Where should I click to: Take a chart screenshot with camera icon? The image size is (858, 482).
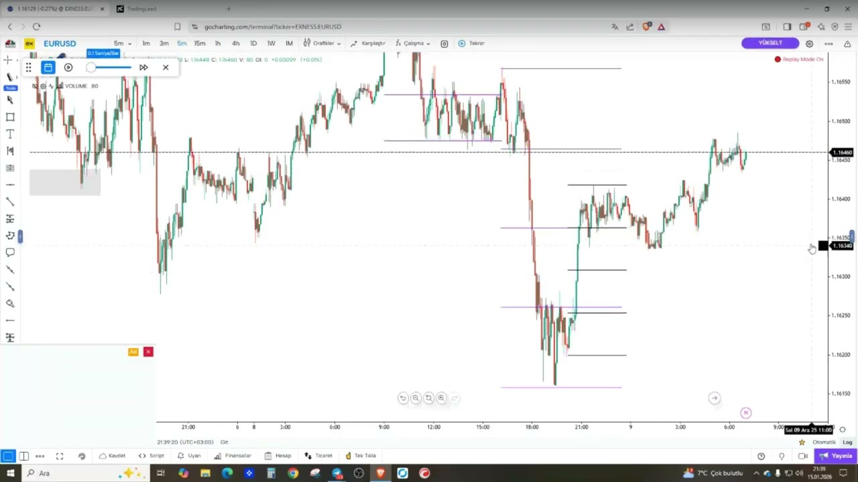444,44
